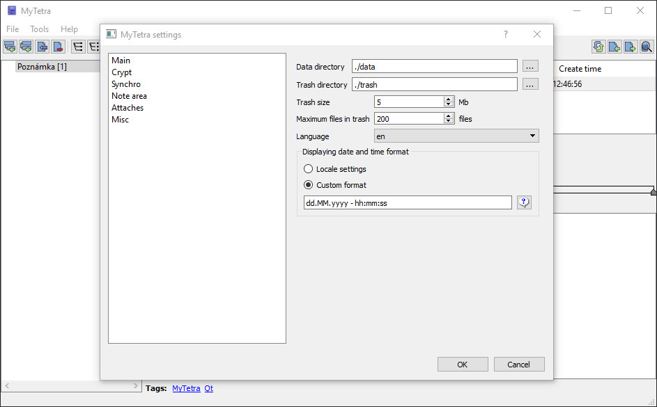Click the MyTetra tag link
Screen dimensions: 657x407
[187, 388]
